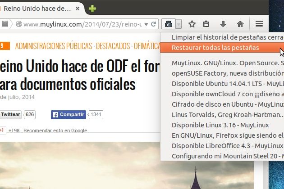This screenshot has width=284, height=189.
Task: Go to the home page icon
Action: [x=240, y=24]
